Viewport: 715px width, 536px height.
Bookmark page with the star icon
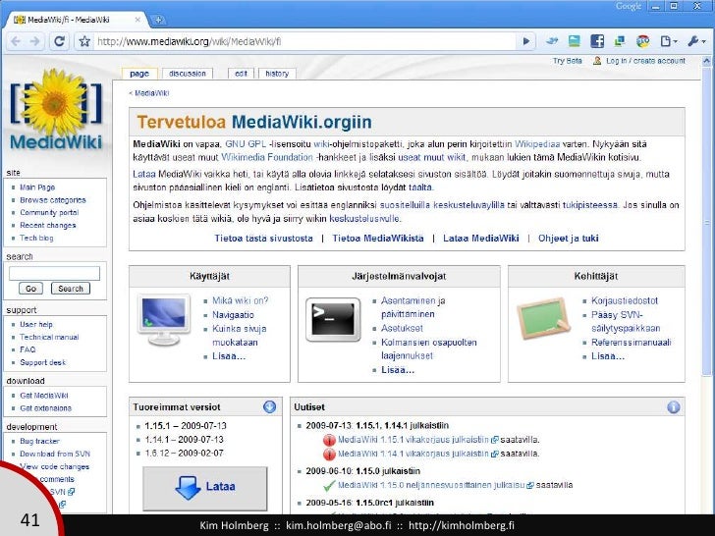(x=84, y=41)
